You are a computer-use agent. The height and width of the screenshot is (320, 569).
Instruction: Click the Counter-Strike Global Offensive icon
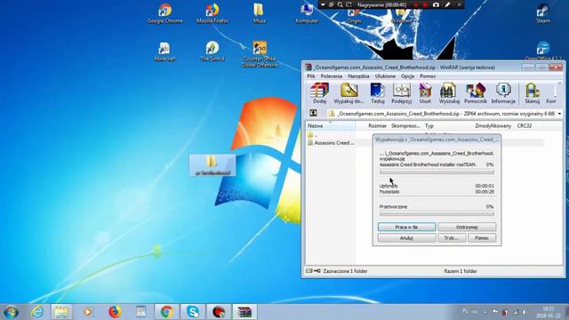click(260, 54)
